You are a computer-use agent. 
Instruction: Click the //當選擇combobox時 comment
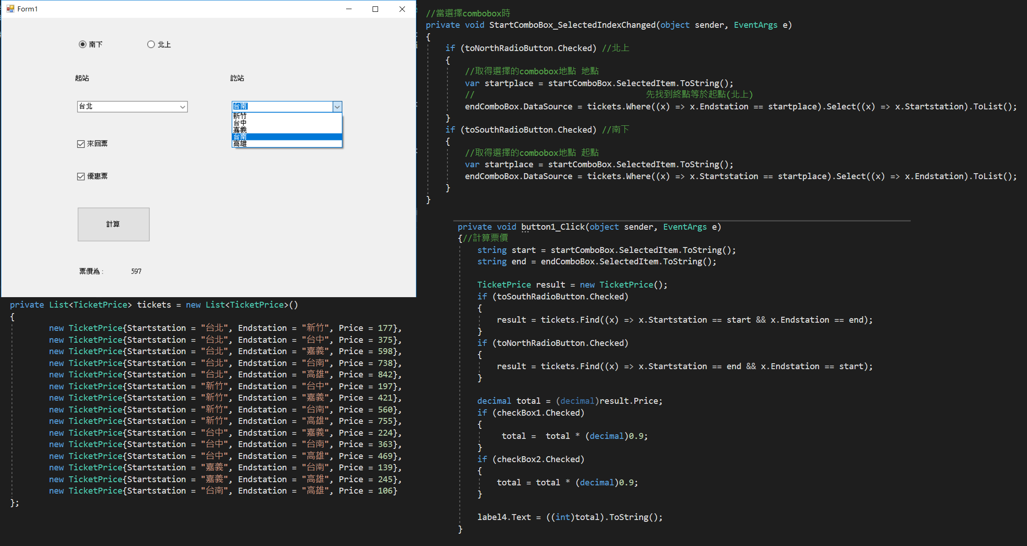(x=468, y=13)
